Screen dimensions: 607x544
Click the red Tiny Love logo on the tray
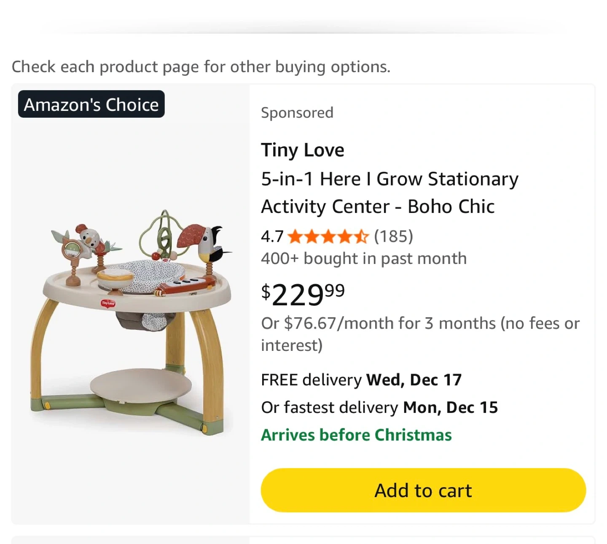point(108,303)
